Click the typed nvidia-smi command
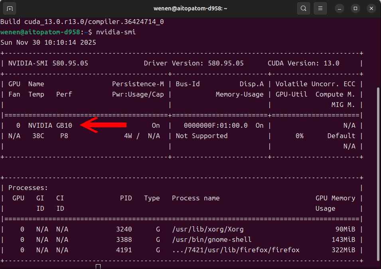 (x=116, y=32)
